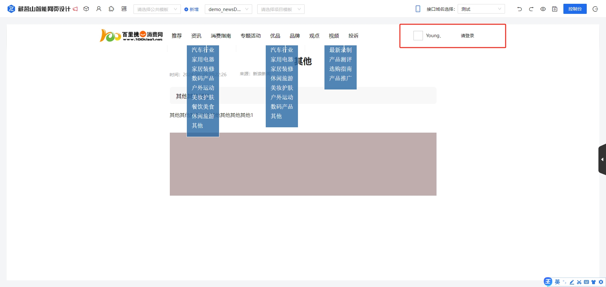
Task: Expand the collapsed right side panel
Action: [x=602, y=159]
